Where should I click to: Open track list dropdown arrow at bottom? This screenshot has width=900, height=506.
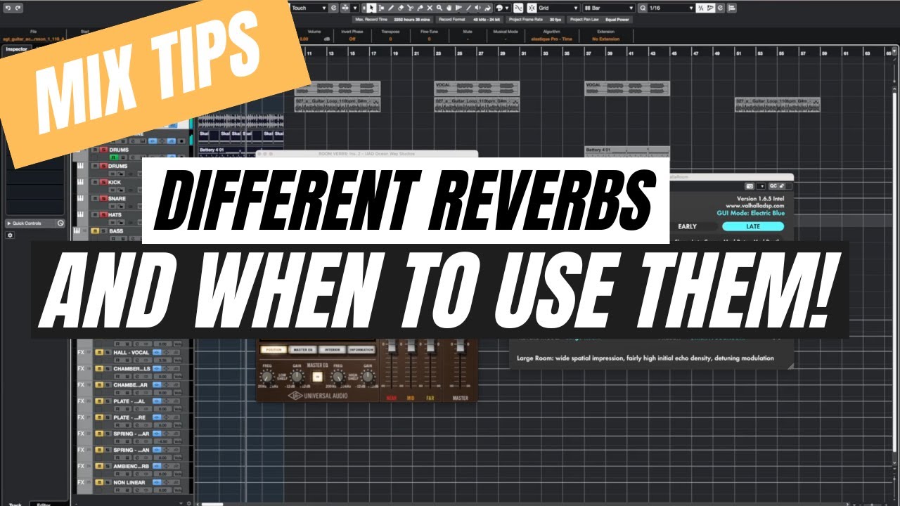181,503
